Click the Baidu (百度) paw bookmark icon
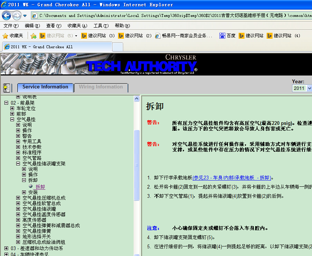The width and height of the screenshot is (312, 256). tap(222, 36)
